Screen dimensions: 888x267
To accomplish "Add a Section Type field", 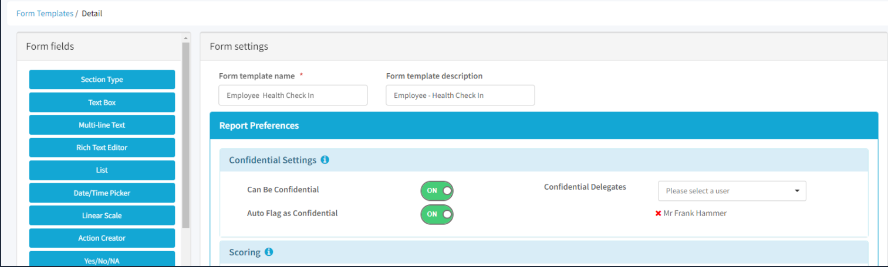I will coord(102,80).
